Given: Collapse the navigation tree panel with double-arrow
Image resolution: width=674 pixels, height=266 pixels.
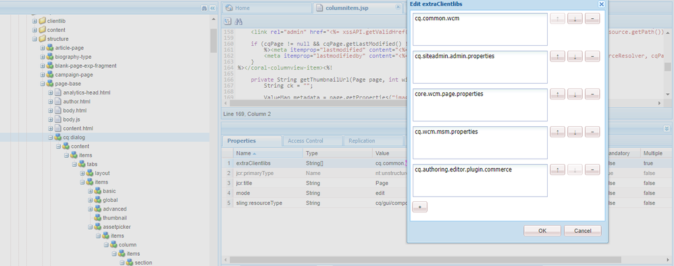Looking at the screenshot, I should point(212,8).
